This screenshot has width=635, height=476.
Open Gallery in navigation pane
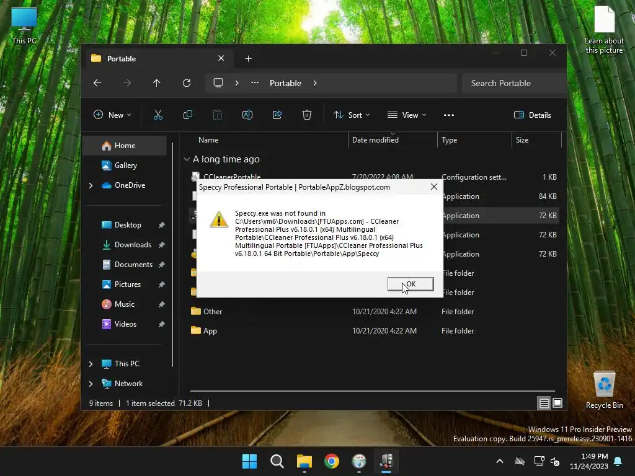point(125,165)
